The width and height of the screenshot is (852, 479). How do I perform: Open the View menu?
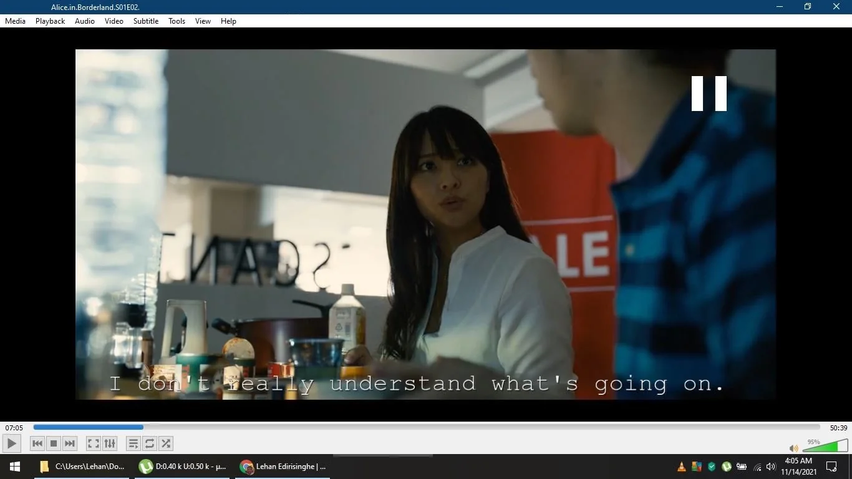point(203,21)
